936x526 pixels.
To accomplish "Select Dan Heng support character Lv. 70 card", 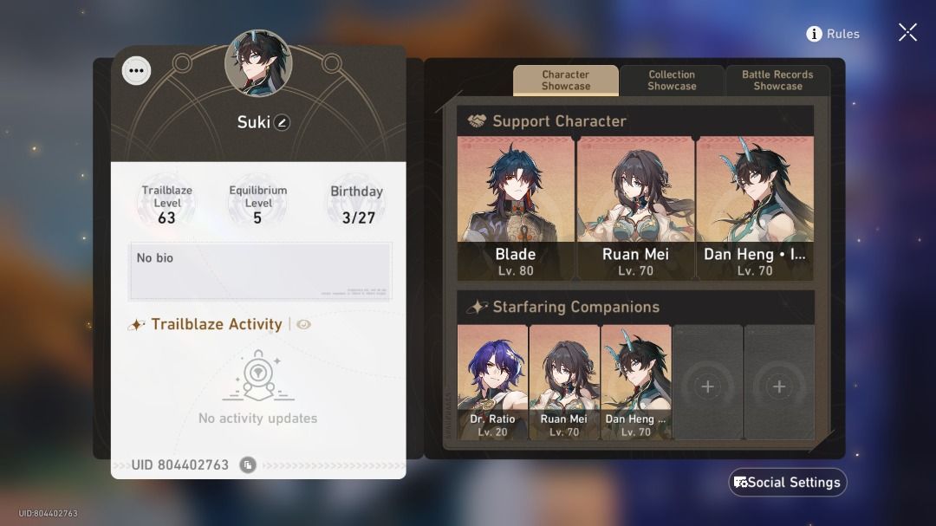I will 755,208.
